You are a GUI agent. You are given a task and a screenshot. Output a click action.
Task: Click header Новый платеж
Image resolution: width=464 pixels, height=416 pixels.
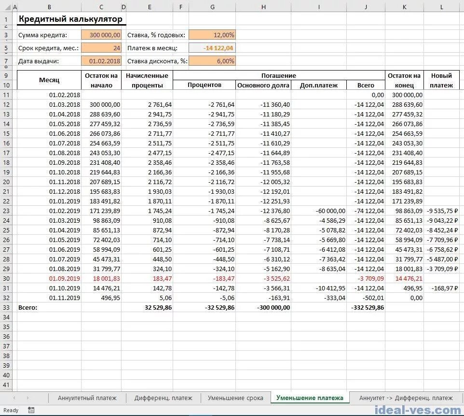441,80
